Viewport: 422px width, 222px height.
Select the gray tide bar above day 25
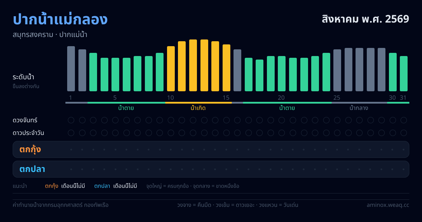337,70
